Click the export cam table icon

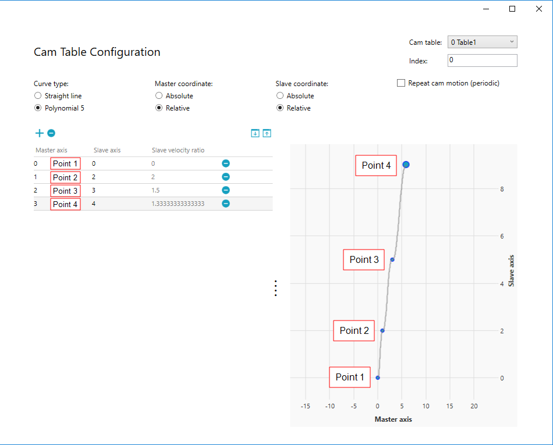click(x=267, y=133)
